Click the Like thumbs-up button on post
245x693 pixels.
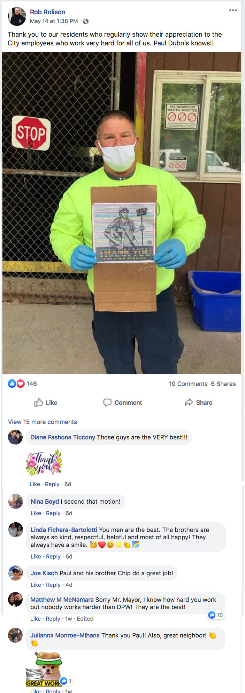pyautogui.click(x=46, y=402)
